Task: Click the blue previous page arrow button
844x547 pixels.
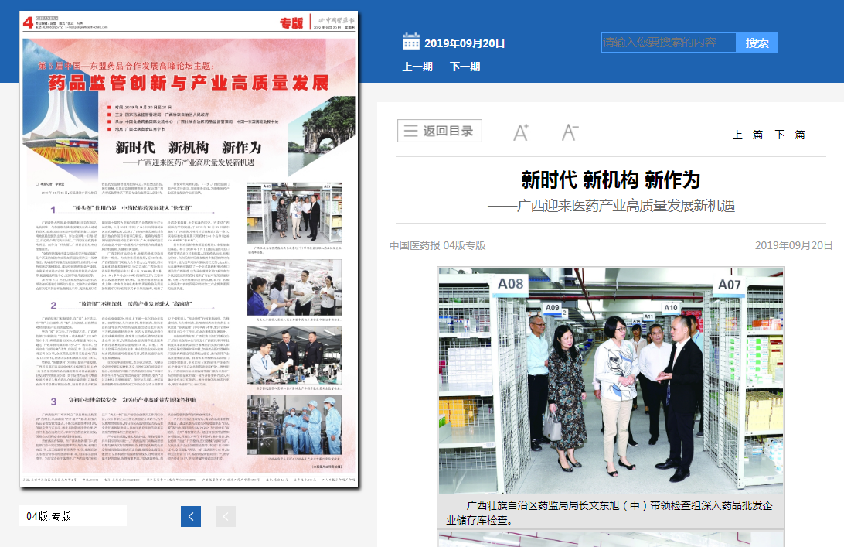Action: coord(191,516)
